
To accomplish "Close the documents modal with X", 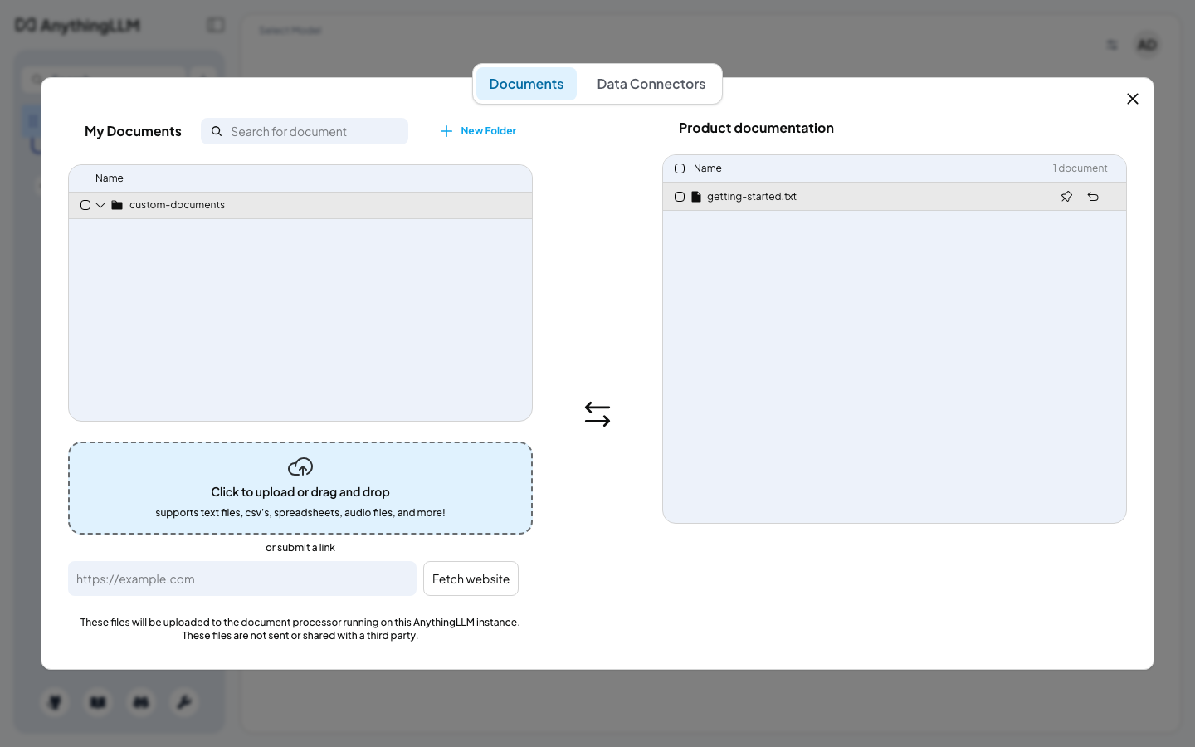I will 1133,99.
